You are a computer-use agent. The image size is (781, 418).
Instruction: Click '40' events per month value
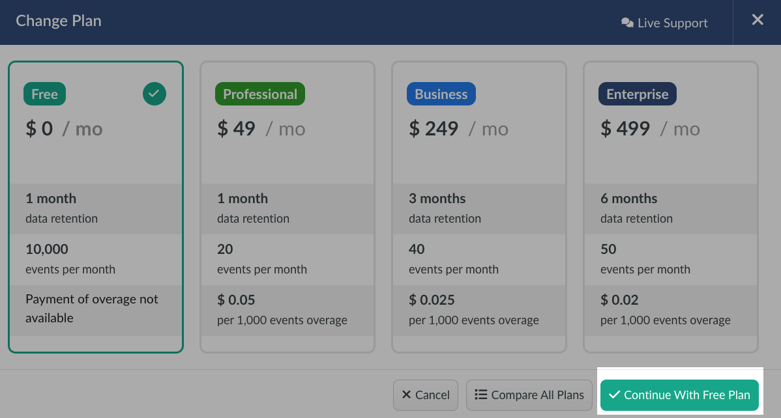(x=417, y=249)
